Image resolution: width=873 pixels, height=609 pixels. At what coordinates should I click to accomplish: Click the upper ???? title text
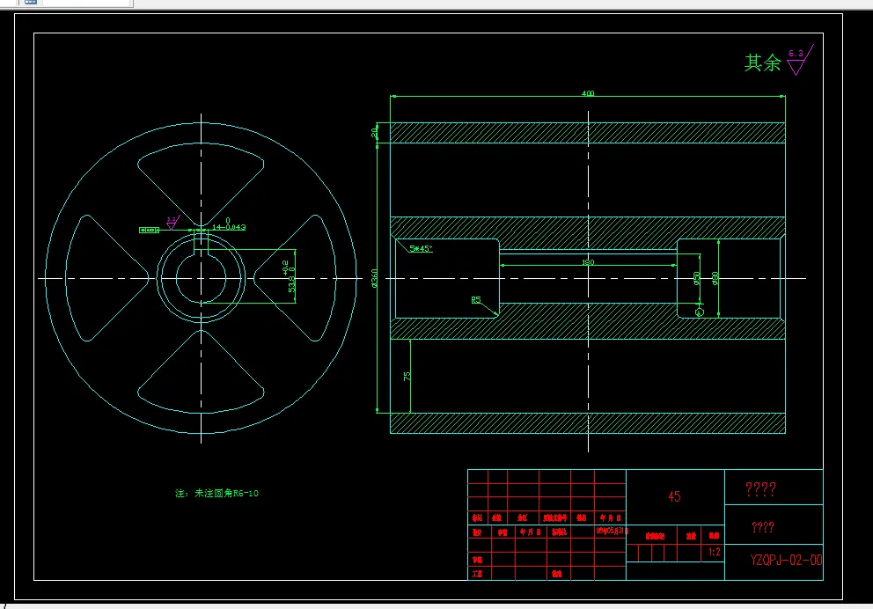pyautogui.click(x=760, y=489)
